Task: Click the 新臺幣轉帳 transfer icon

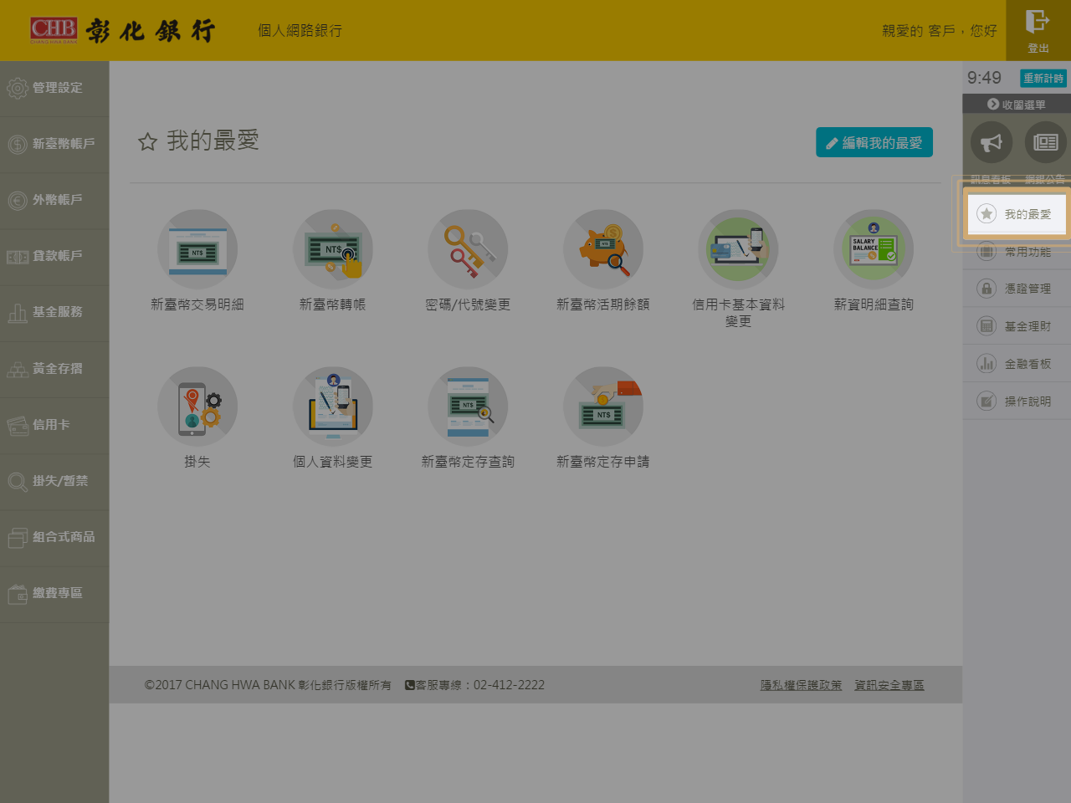Action: (333, 249)
